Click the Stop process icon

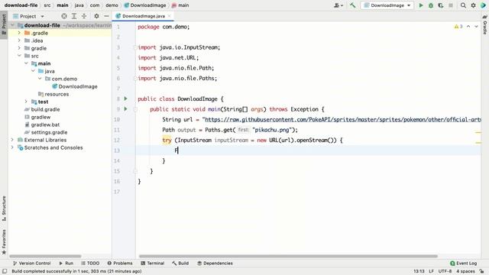(x=451, y=5)
